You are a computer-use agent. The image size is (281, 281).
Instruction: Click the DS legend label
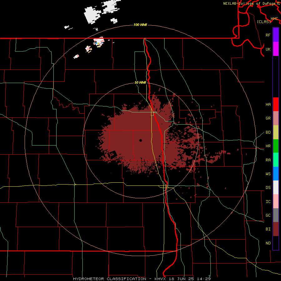pos(268,187)
